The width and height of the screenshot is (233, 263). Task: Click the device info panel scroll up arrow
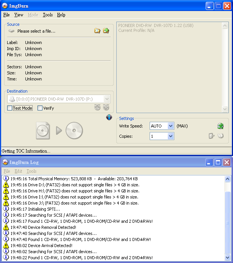(x=225, y=26)
